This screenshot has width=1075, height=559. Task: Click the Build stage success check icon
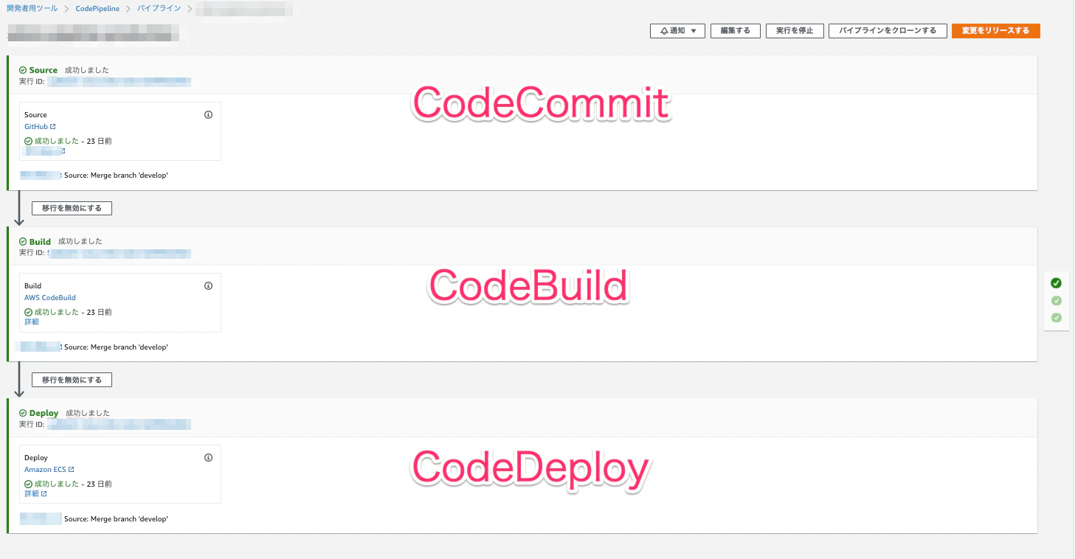(23, 241)
